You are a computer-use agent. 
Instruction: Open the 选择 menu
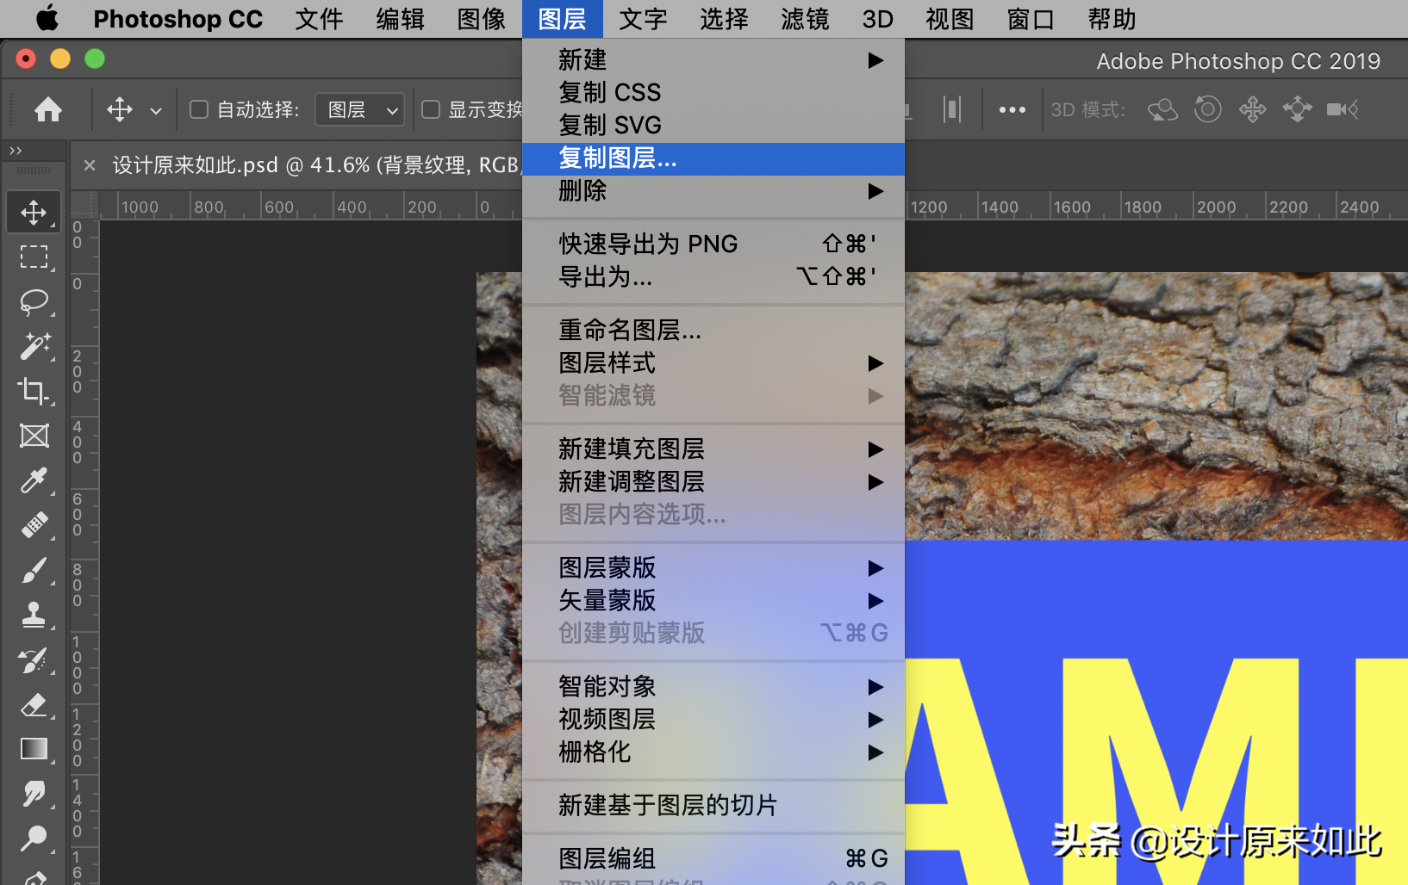724,19
